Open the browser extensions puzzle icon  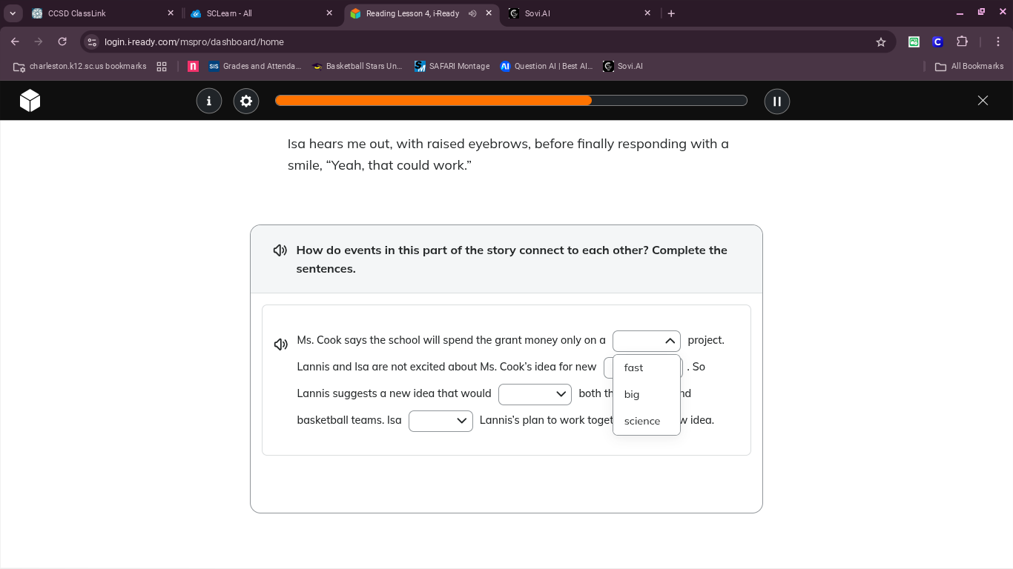point(963,42)
